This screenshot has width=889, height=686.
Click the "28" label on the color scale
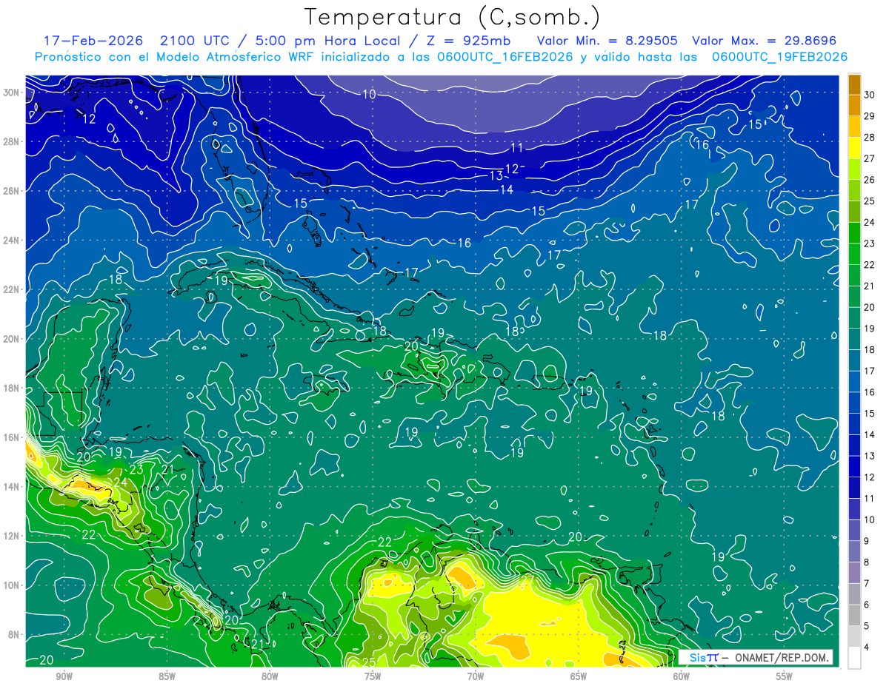pos(870,137)
